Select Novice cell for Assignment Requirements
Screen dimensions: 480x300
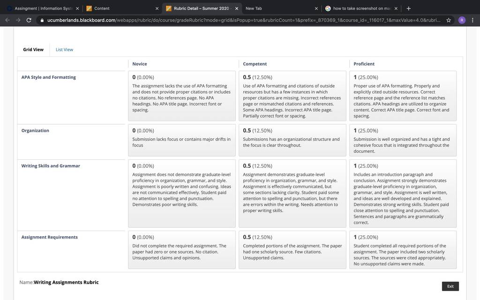click(x=182, y=250)
